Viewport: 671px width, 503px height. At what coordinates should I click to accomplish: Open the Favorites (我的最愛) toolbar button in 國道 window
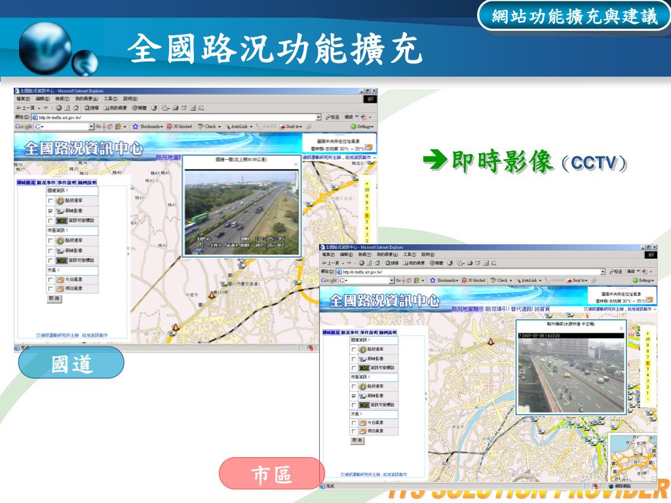pos(115,108)
